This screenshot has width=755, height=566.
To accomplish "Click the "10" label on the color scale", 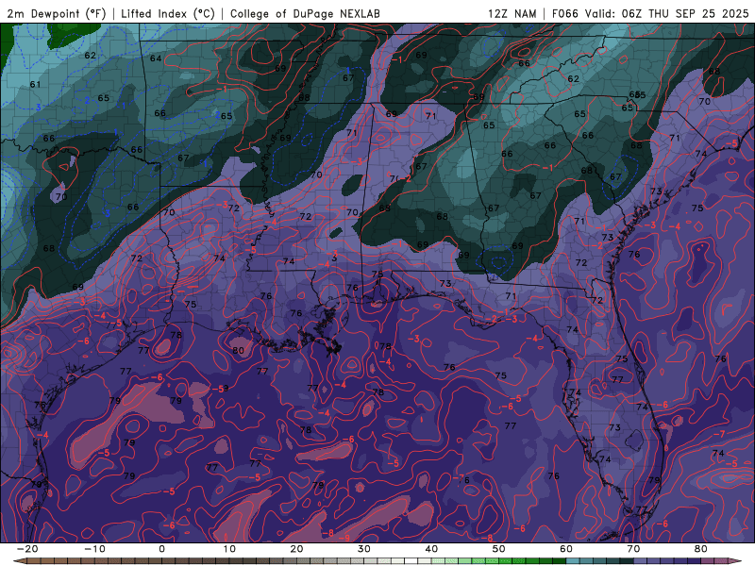I will 229,549.
